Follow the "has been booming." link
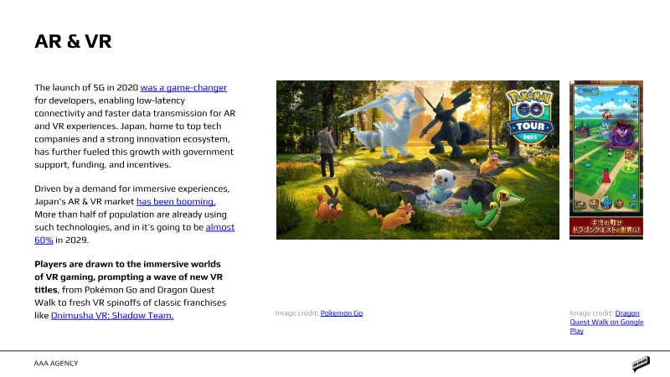 (176, 201)
